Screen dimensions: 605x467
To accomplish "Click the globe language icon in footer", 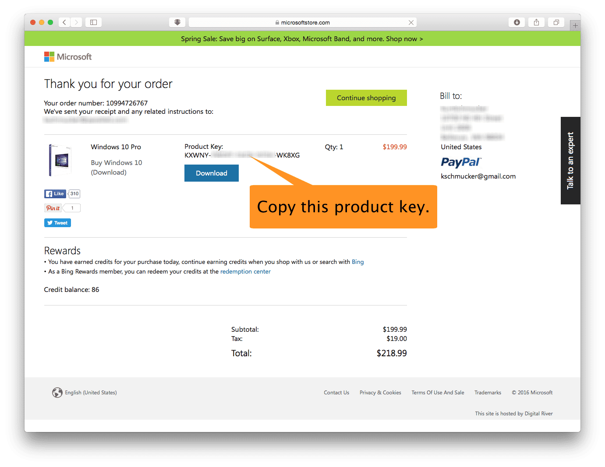I will click(x=57, y=393).
